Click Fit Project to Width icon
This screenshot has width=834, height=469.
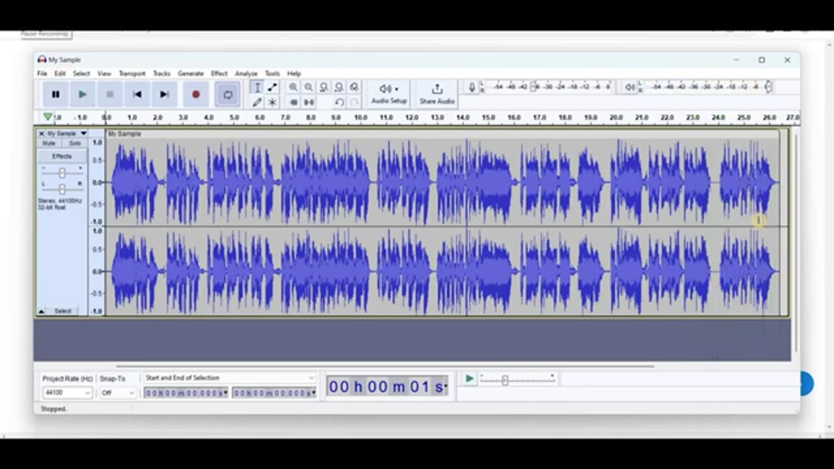(339, 87)
